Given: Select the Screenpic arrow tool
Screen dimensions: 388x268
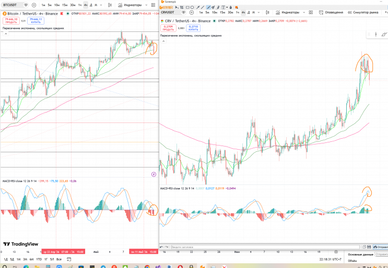Looking at the screenshot, I should [198, 7].
